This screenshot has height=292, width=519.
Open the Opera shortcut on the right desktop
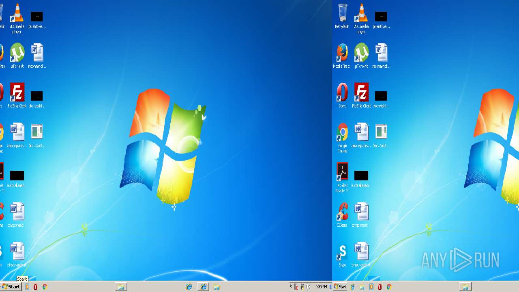(x=342, y=96)
